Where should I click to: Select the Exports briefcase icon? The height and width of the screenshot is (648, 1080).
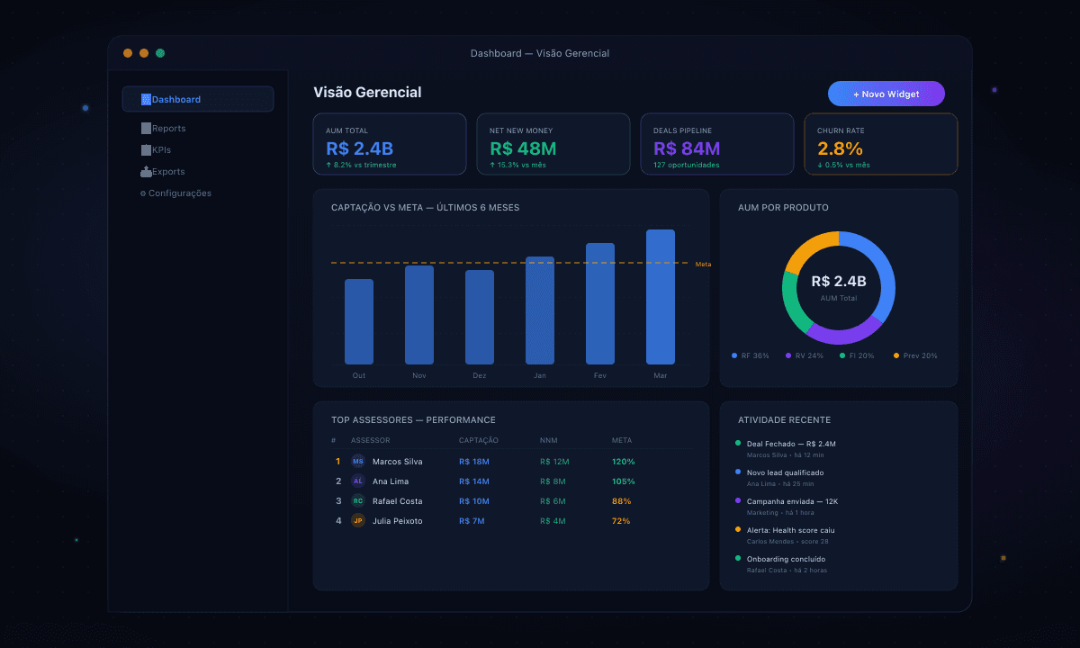147,171
